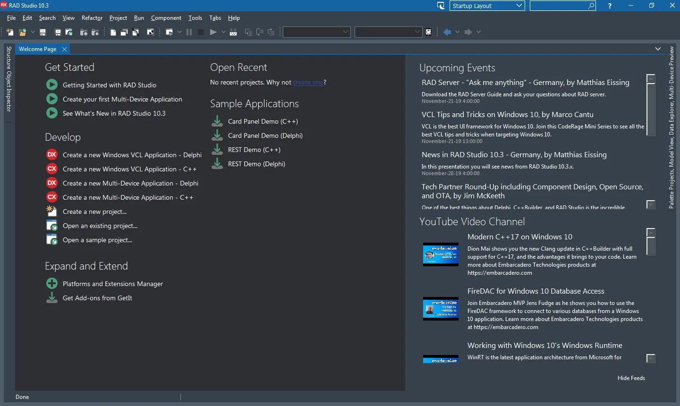Click the blue Back navigation arrow
The height and width of the screenshot is (406, 680).
pos(447,32)
